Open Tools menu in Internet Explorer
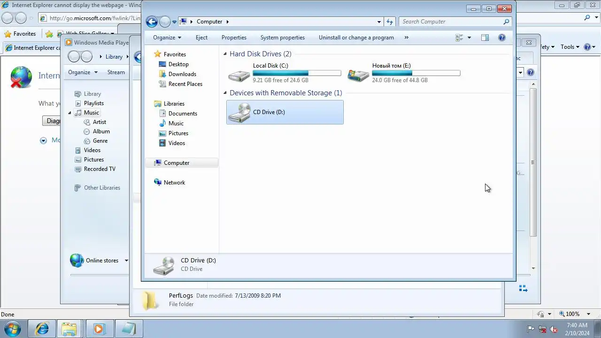Screen dimensions: 601x338 tap(571, 47)
